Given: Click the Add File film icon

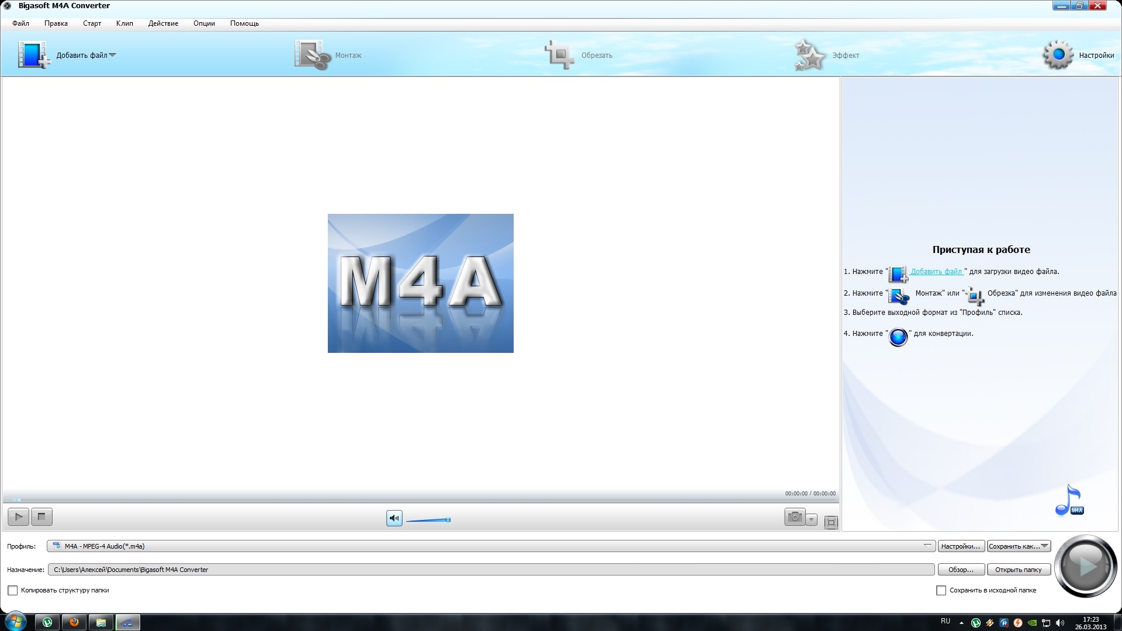Looking at the screenshot, I should click(x=33, y=55).
